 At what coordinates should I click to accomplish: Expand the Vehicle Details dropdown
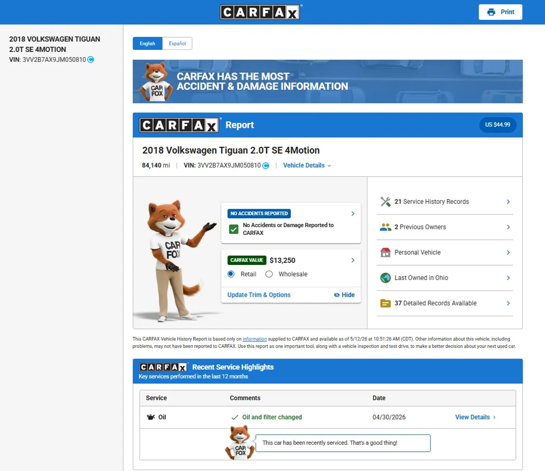pos(307,165)
